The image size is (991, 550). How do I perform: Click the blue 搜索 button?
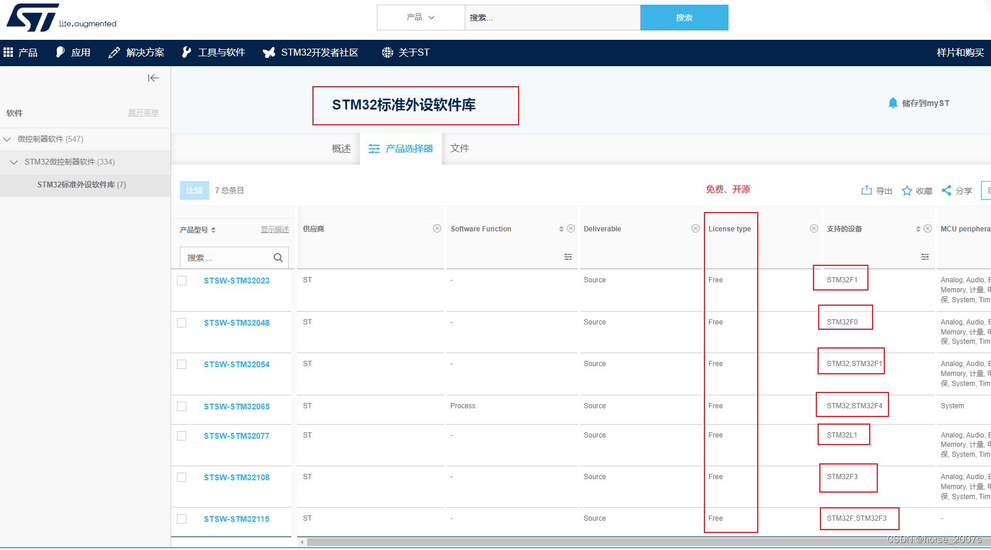[684, 18]
